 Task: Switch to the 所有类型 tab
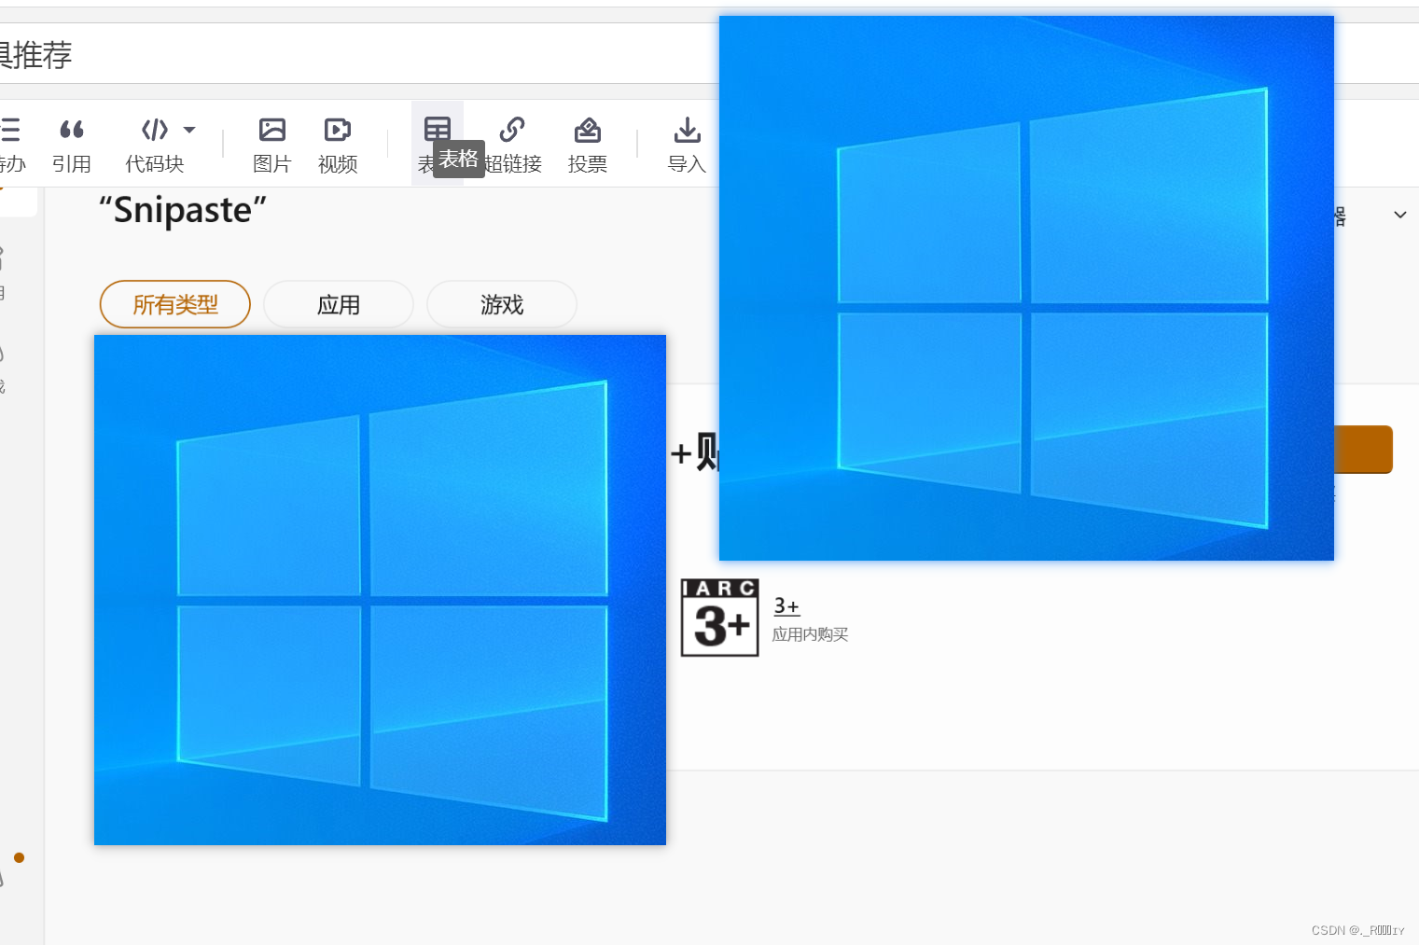174,304
